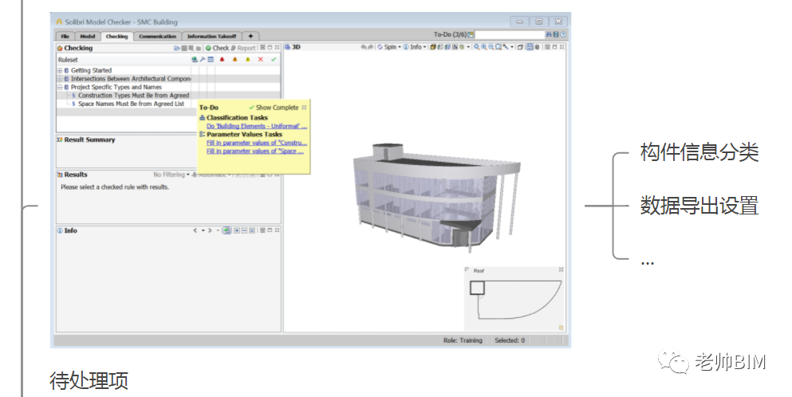
Task: Switch to the Communication tab
Action: [158, 37]
